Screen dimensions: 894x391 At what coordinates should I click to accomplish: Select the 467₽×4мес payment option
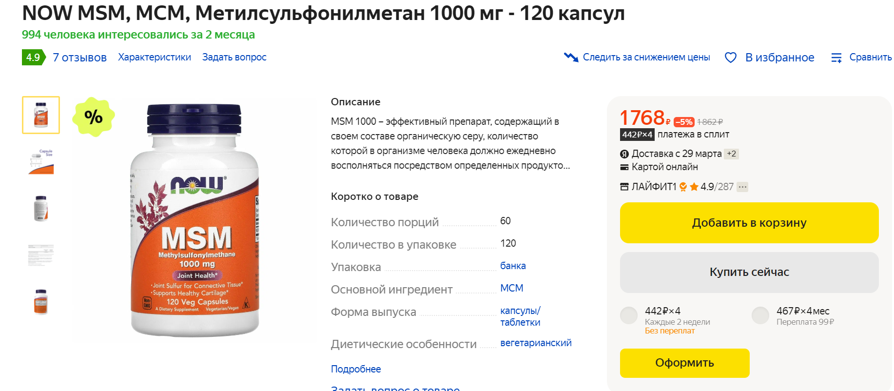click(x=760, y=315)
